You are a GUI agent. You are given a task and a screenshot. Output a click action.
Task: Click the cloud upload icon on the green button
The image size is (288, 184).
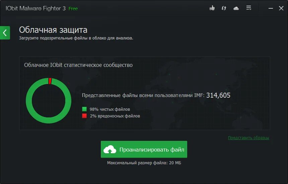click(110, 150)
